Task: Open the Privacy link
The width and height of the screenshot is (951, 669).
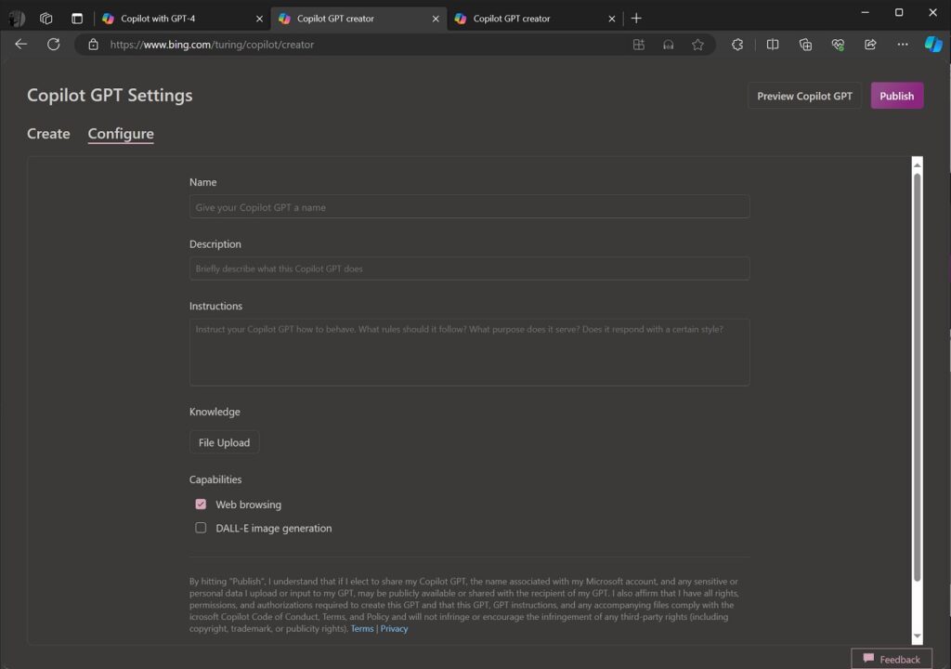Action: pos(394,628)
